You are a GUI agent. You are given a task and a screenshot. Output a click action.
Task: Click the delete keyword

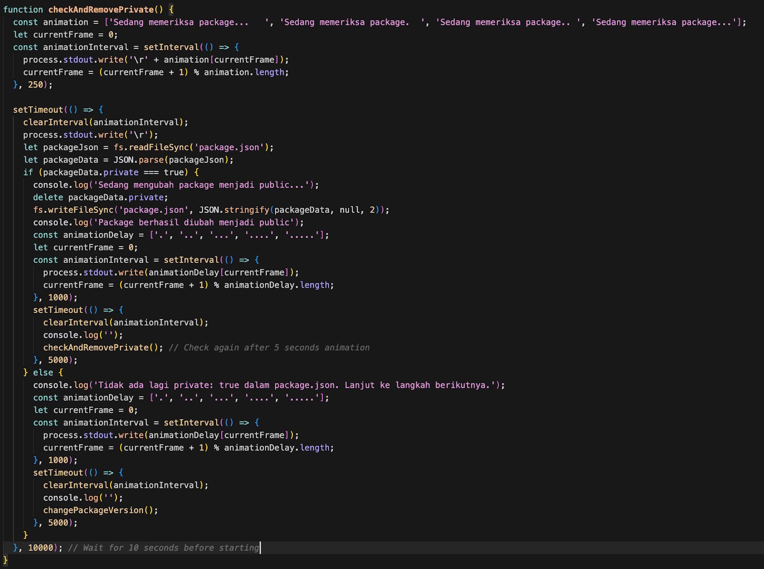click(48, 197)
